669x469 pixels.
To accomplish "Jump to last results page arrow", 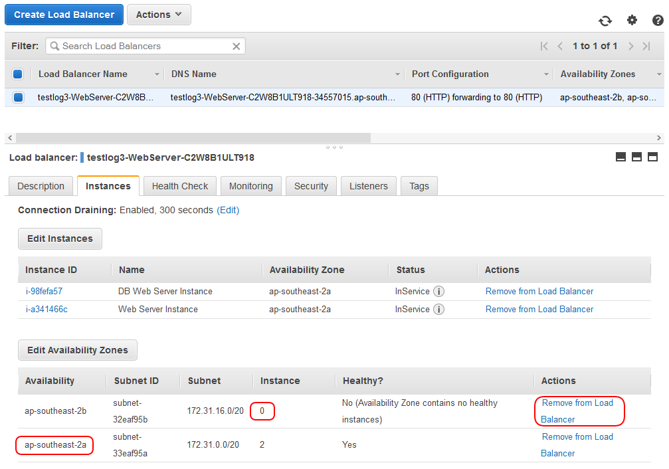I will [x=646, y=46].
